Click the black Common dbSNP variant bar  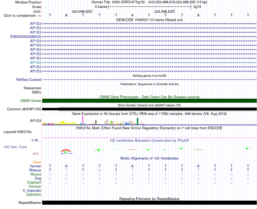tap(149, 109)
